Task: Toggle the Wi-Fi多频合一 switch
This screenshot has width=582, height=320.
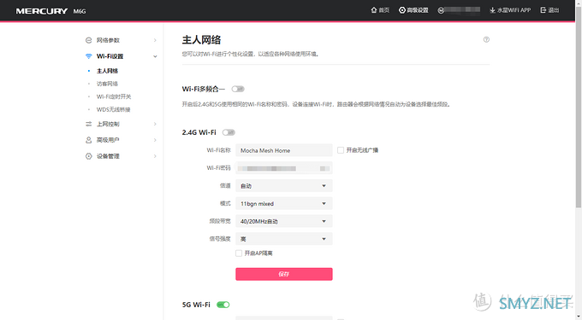Action: 238,89
